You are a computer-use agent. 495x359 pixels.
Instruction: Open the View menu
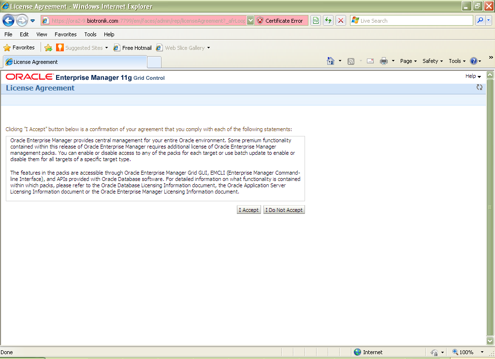42,34
